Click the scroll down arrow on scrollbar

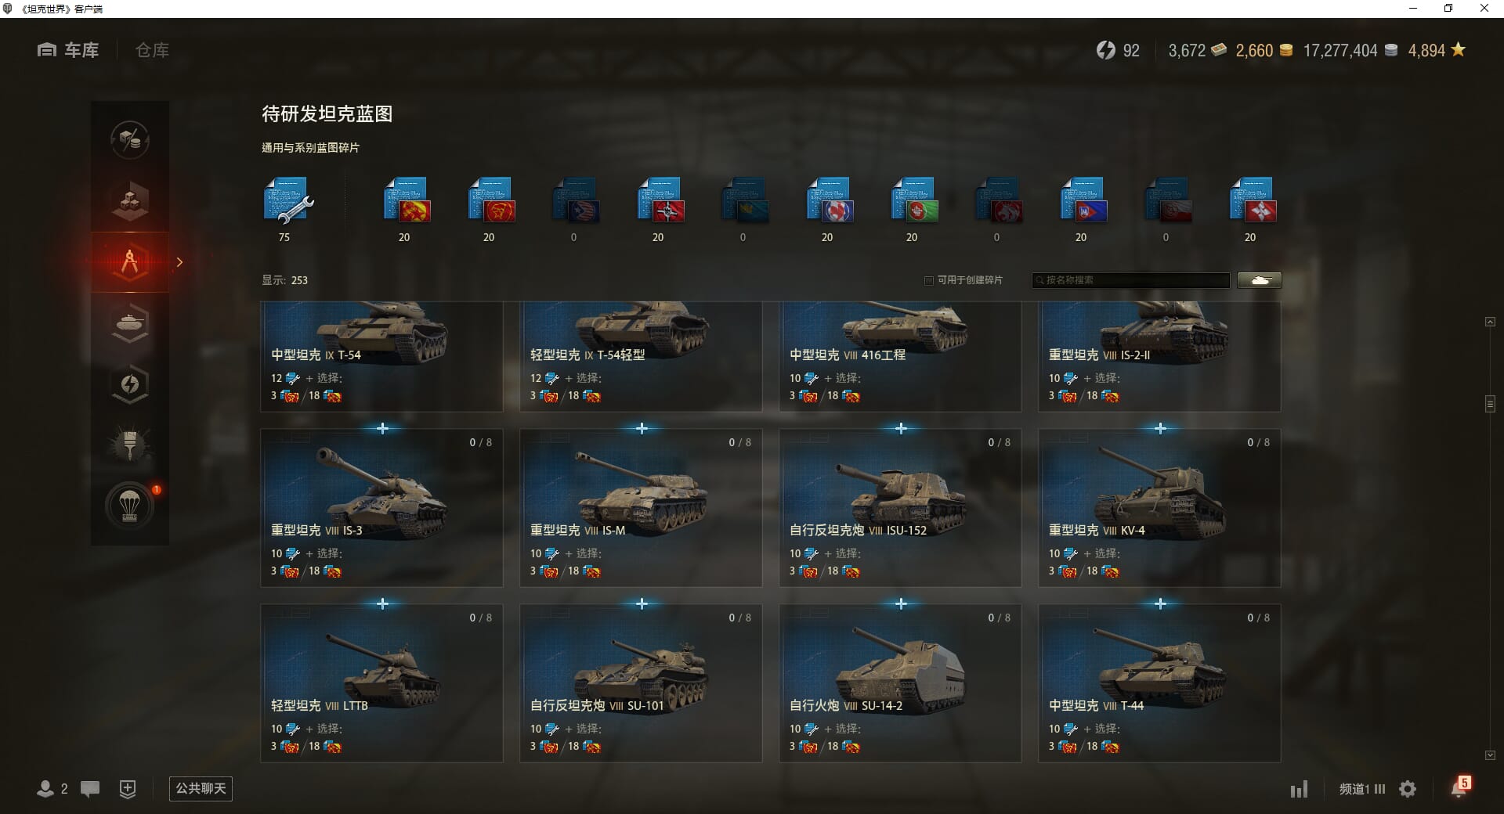point(1490,755)
